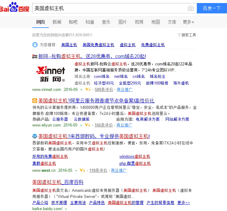The height and width of the screenshot is (211, 227).
Task: Click the Xinnet logo thumbnail
Action: tap(51, 74)
